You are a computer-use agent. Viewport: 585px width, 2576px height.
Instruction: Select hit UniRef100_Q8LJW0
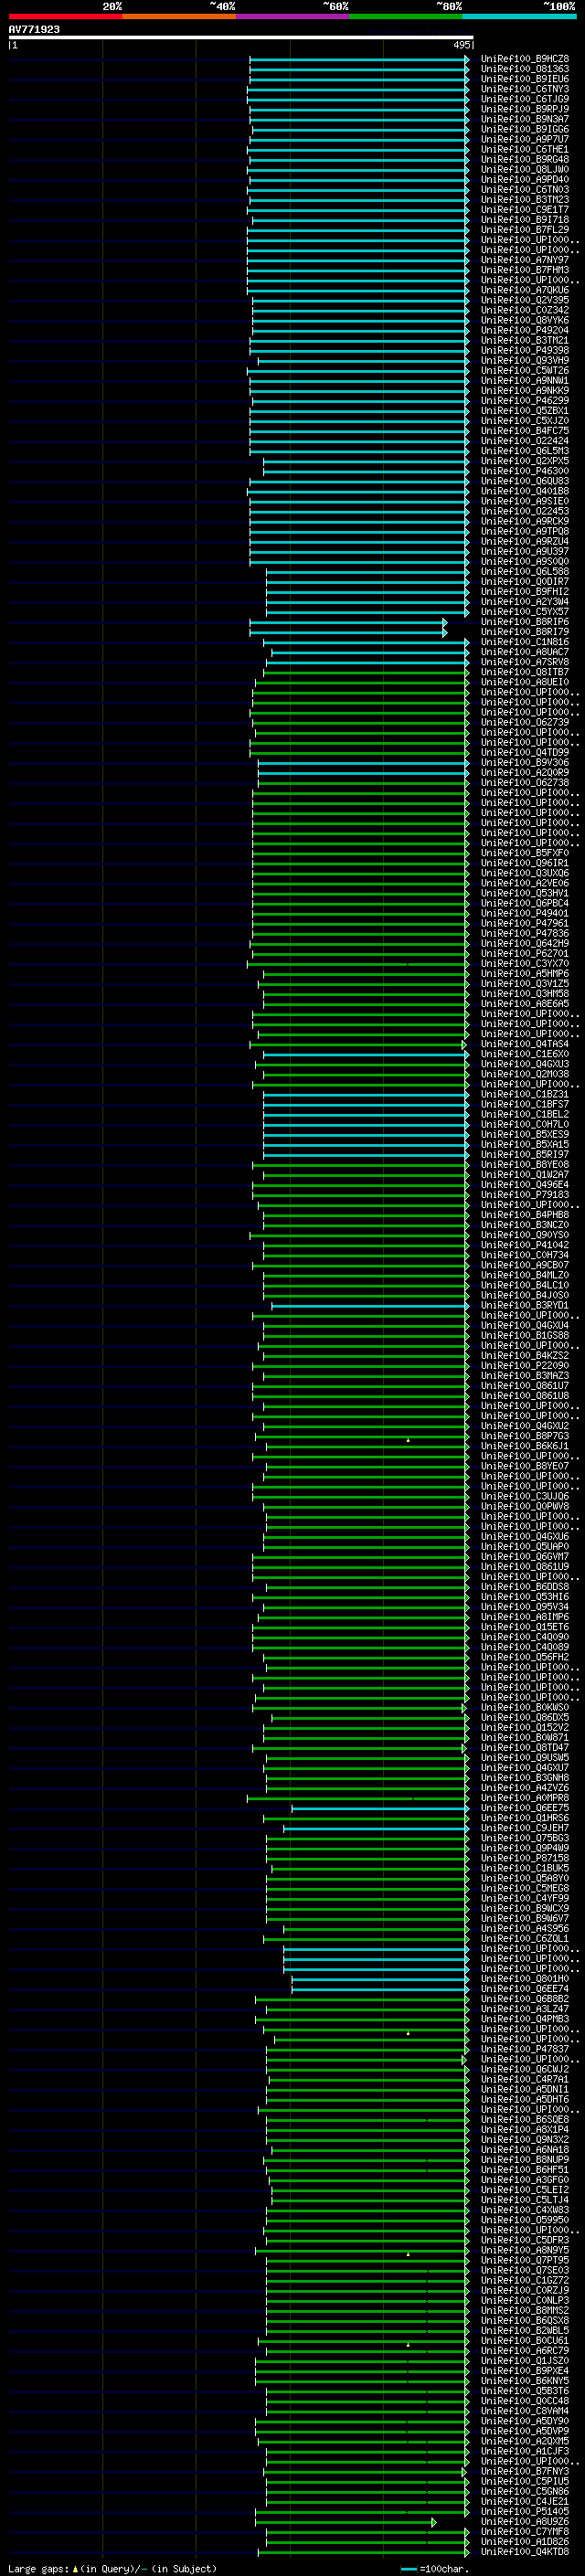(525, 169)
